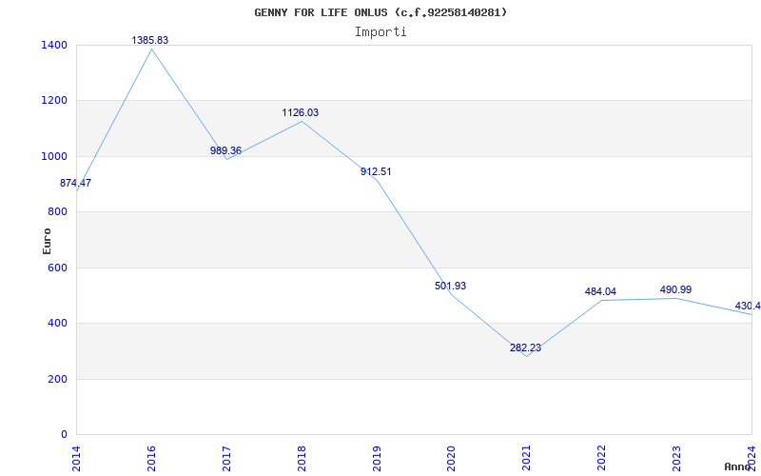Click the 1200 y-axis tick label

tap(55, 101)
